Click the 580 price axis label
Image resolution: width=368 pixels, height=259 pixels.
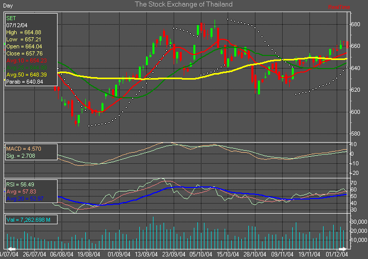point(355,134)
